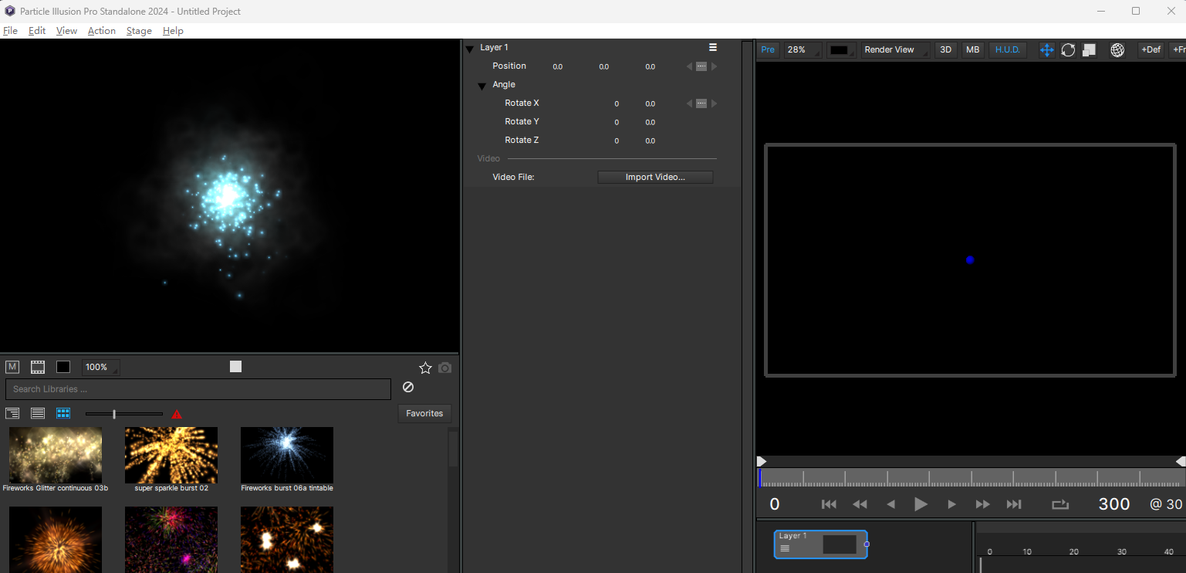The height and width of the screenshot is (573, 1186).
Task: Select the move emitter crosshair tool
Action: [1046, 49]
